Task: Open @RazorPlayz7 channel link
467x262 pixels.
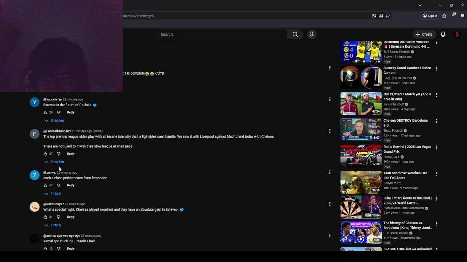Action: pyautogui.click(x=54, y=204)
